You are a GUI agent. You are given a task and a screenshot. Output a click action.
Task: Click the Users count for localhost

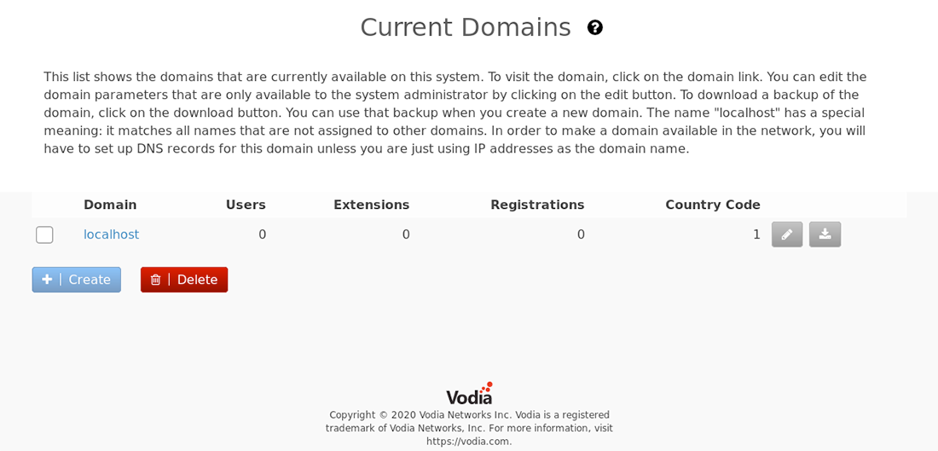pos(262,234)
